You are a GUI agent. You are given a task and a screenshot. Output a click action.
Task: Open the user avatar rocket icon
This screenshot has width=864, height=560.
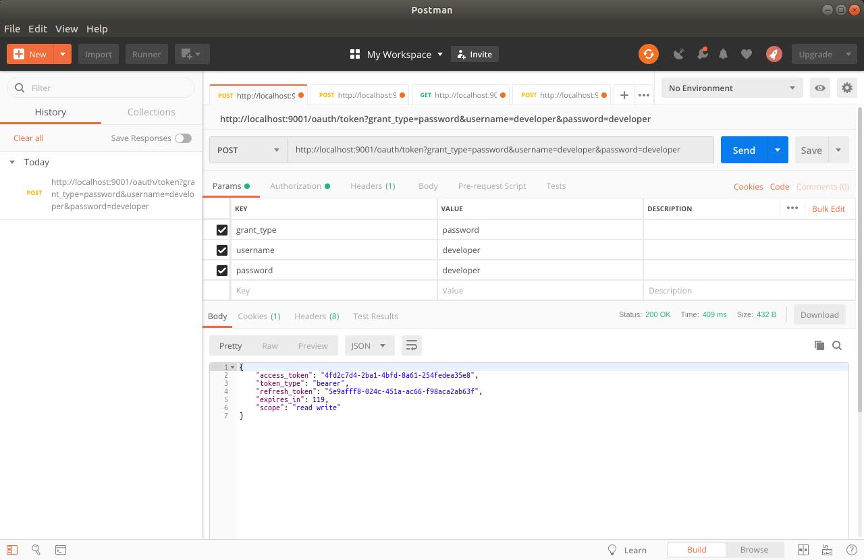coord(774,54)
